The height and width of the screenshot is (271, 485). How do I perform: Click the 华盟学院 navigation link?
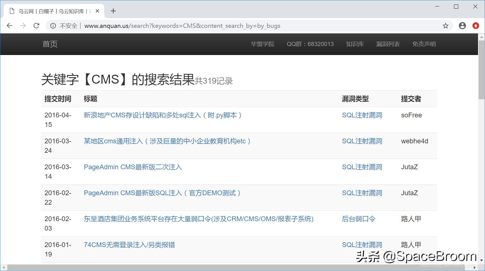pyautogui.click(x=263, y=44)
